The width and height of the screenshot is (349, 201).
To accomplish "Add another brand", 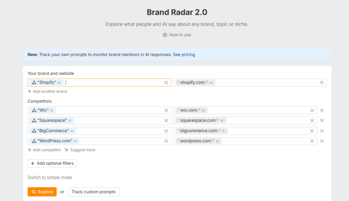I will pyautogui.click(x=47, y=91).
